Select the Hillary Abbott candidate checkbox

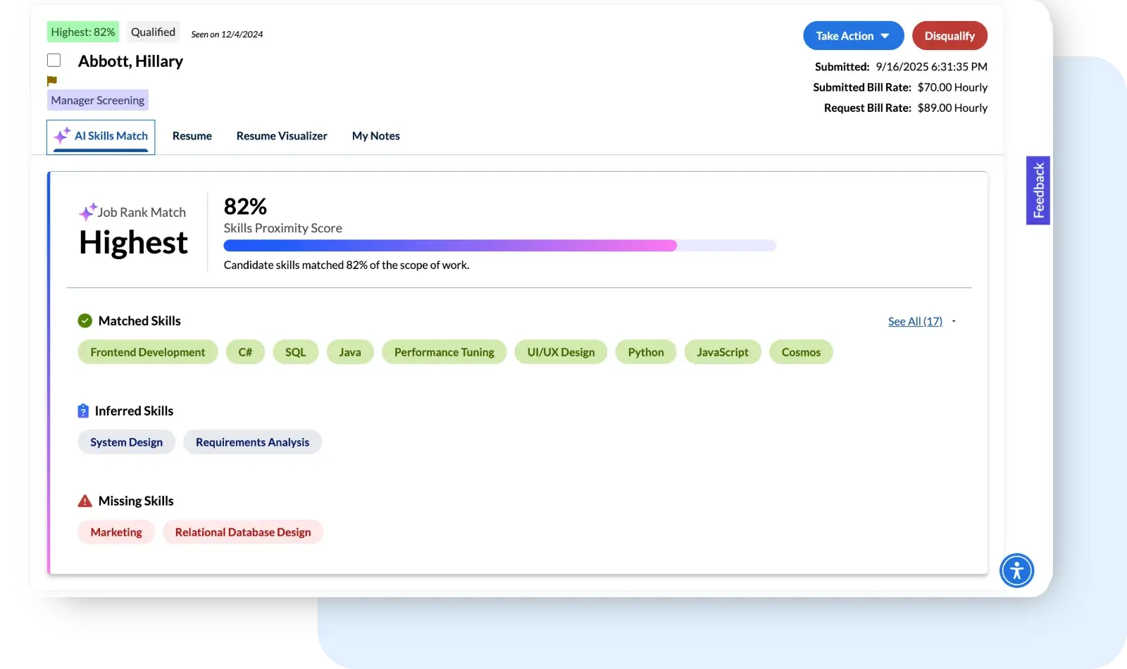click(54, 61)
